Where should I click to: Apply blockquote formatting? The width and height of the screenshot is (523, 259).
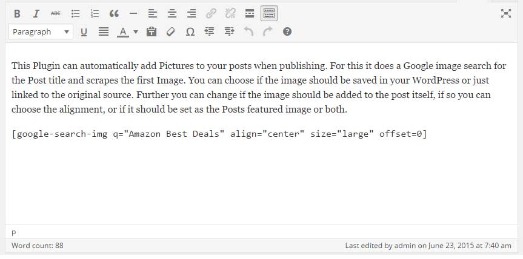[114, 13]
